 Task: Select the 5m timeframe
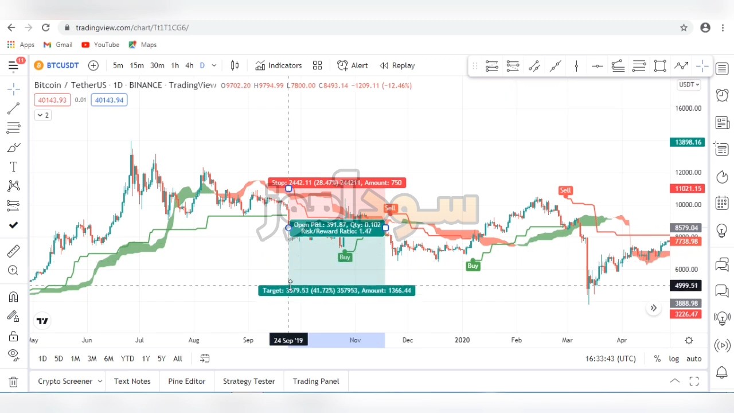(118, 65)
